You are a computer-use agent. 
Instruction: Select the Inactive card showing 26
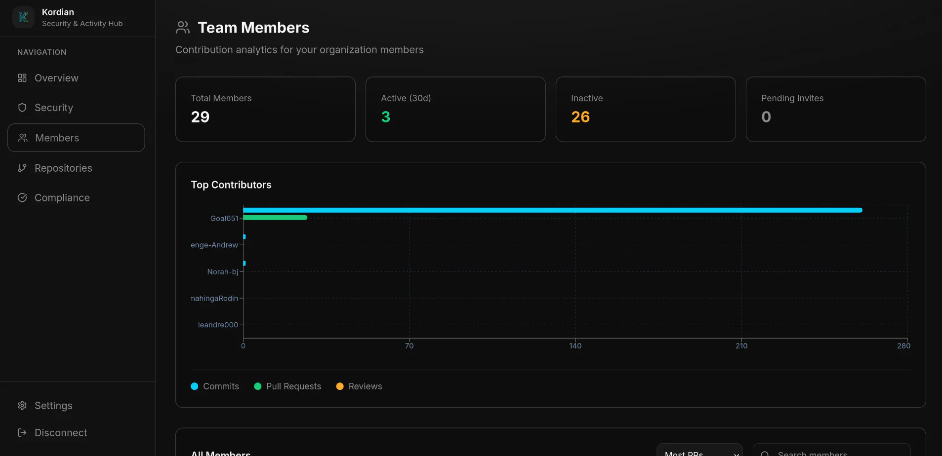pos(646,109)
